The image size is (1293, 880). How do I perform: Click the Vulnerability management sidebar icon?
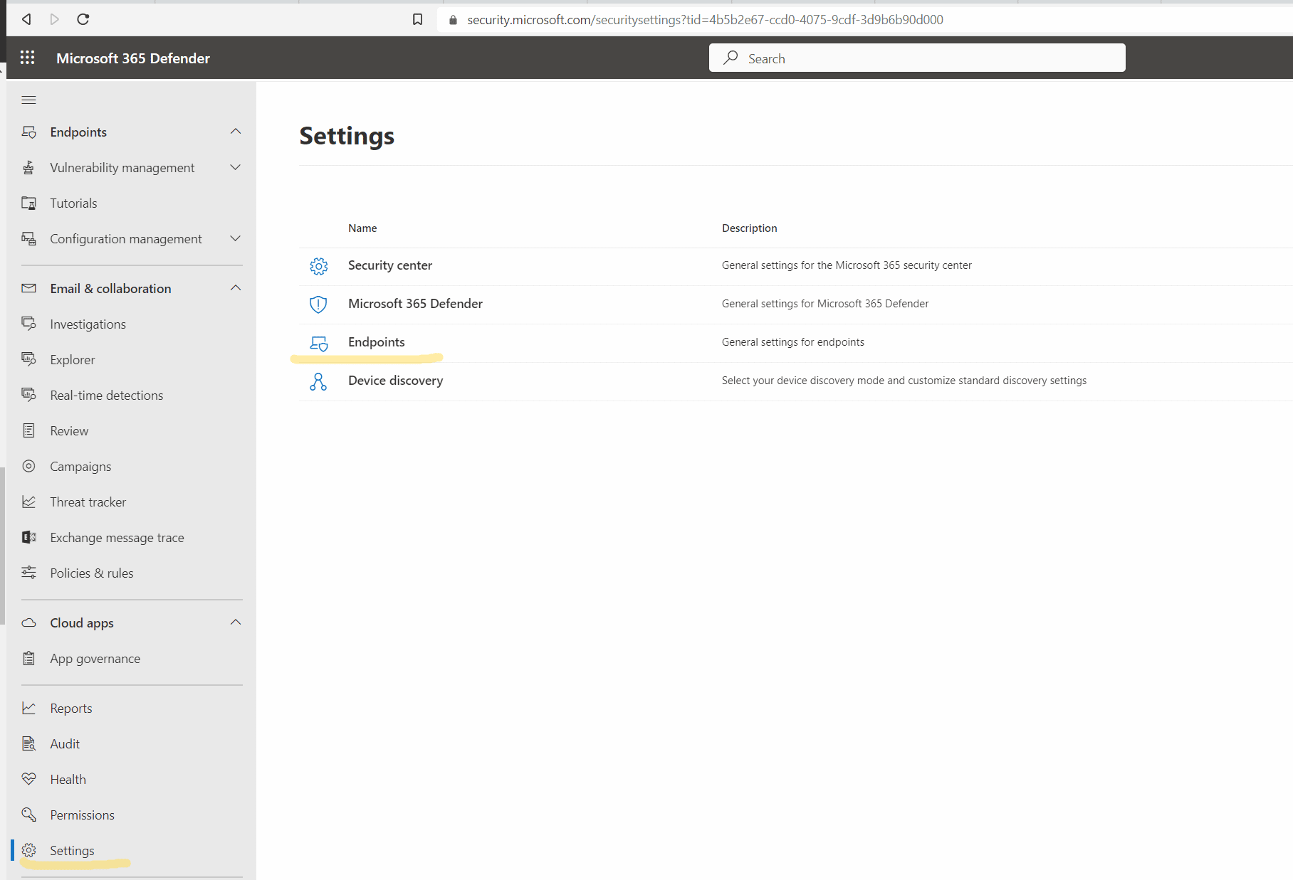pos(28,167)
